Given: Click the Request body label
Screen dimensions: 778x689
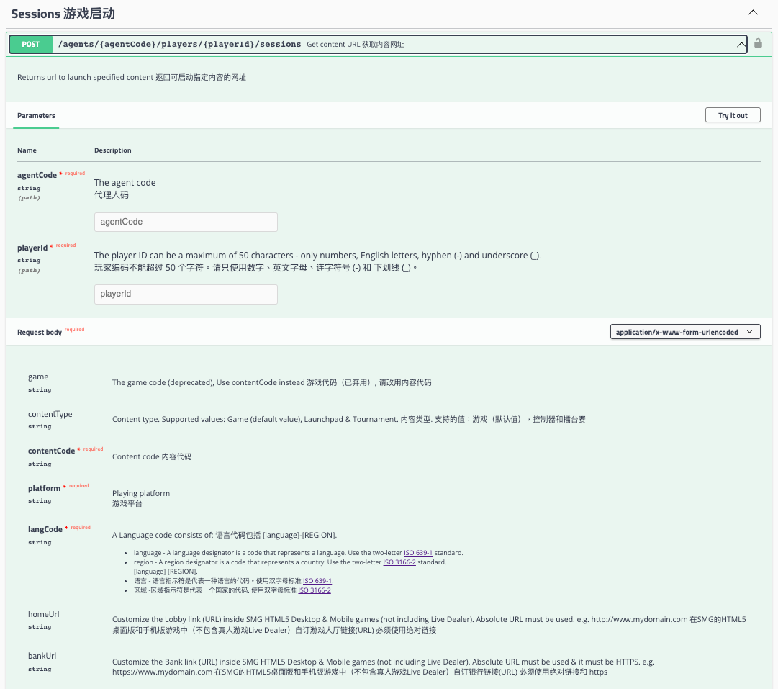Looking at the screenshot, I should coord(40,333).
